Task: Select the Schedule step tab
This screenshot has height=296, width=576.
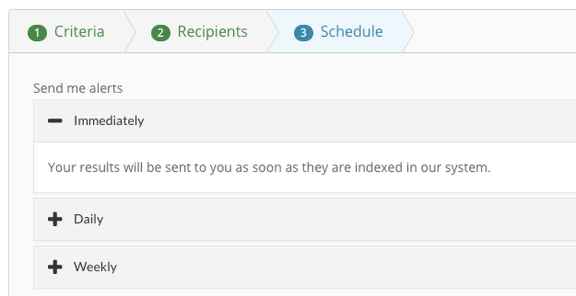Action: point(351,32)
